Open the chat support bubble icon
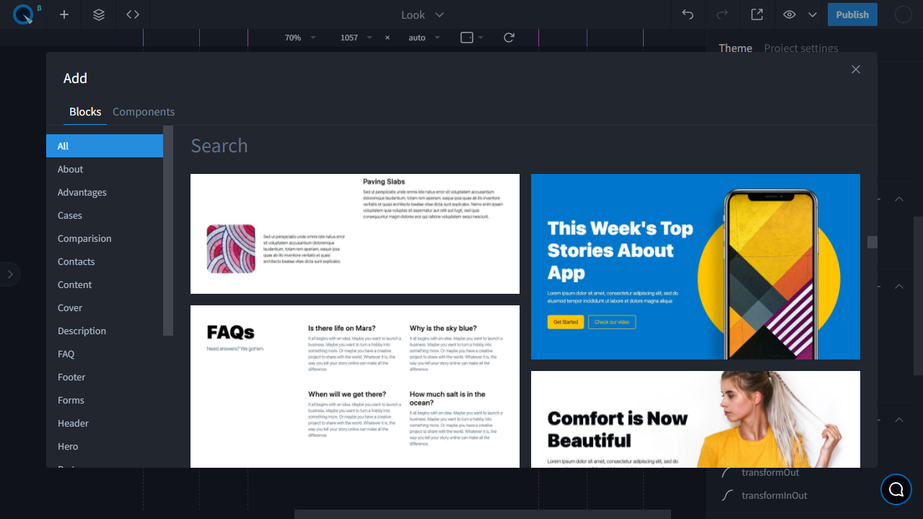This screenshot has width=923, height=519. pos(896,489)
